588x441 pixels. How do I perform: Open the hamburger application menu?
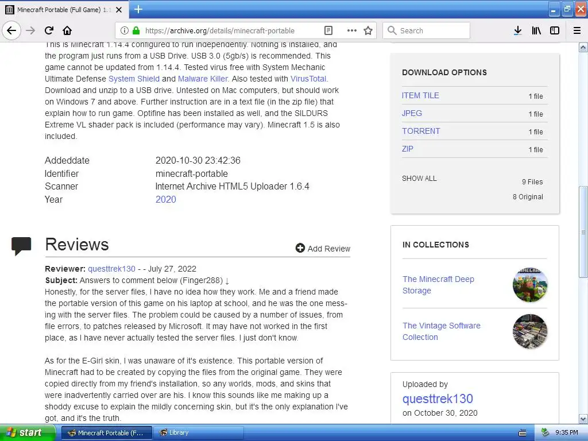pyautogui.click(x=577, y=30)
